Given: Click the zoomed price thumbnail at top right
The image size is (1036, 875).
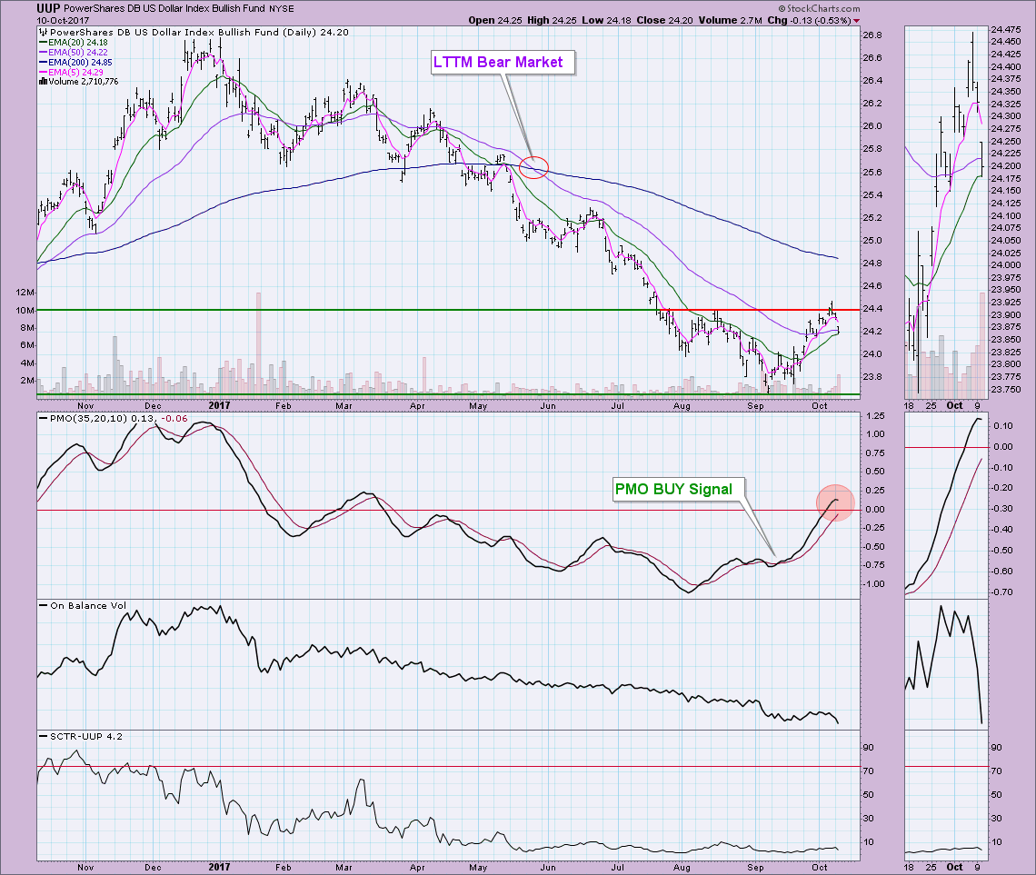Looking at the screenshot, I should (945, 209).
